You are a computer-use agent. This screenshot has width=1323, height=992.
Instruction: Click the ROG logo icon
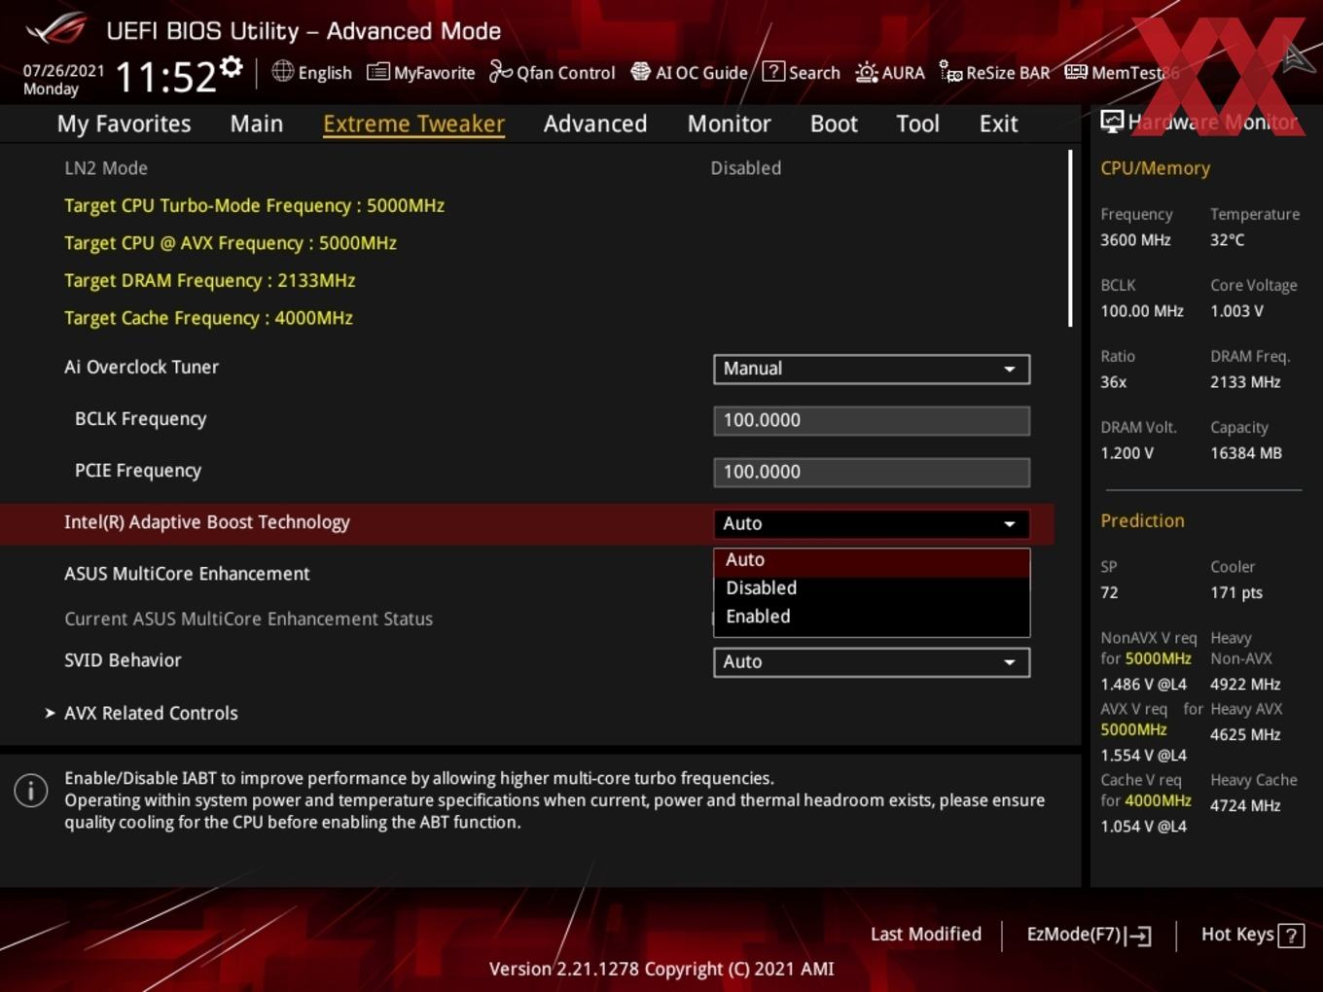56,29
